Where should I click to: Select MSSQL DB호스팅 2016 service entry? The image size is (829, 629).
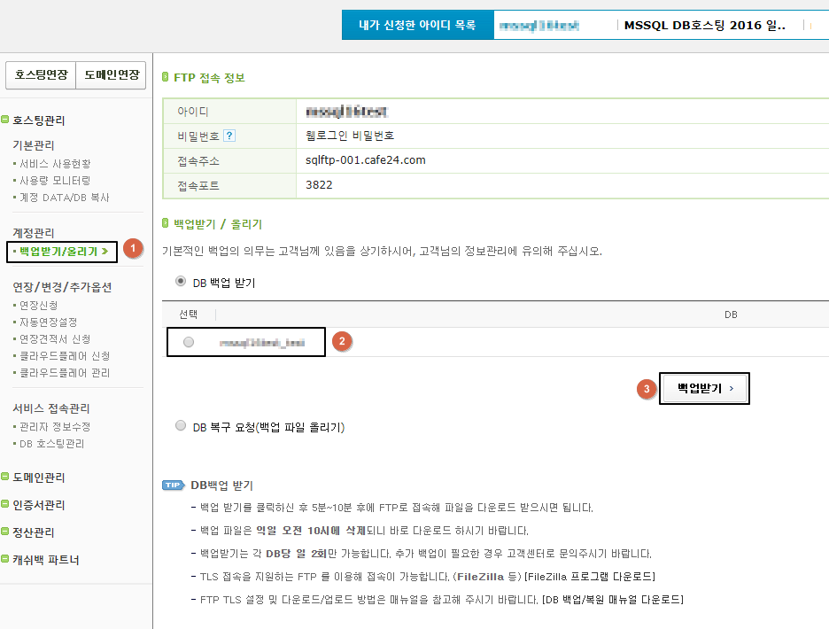pos(705,26)
